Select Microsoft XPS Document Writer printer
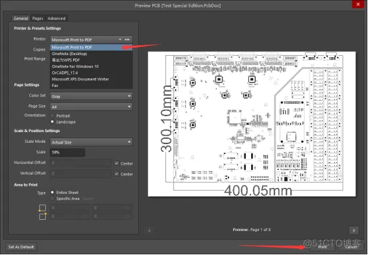Screen dimensions: 368x255 coord(91,79)
